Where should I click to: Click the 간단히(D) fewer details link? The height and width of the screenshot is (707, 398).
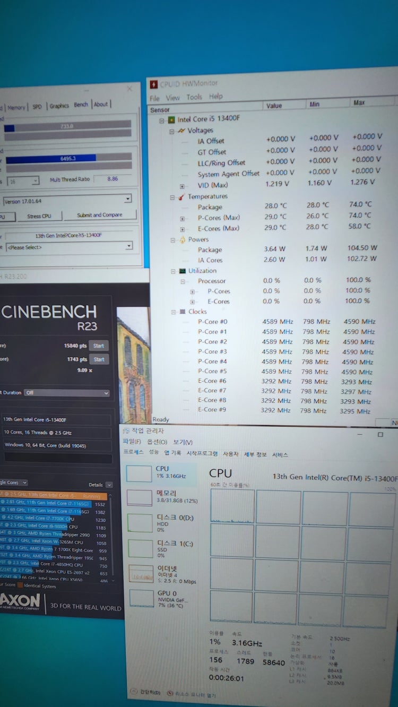(151, 693)
